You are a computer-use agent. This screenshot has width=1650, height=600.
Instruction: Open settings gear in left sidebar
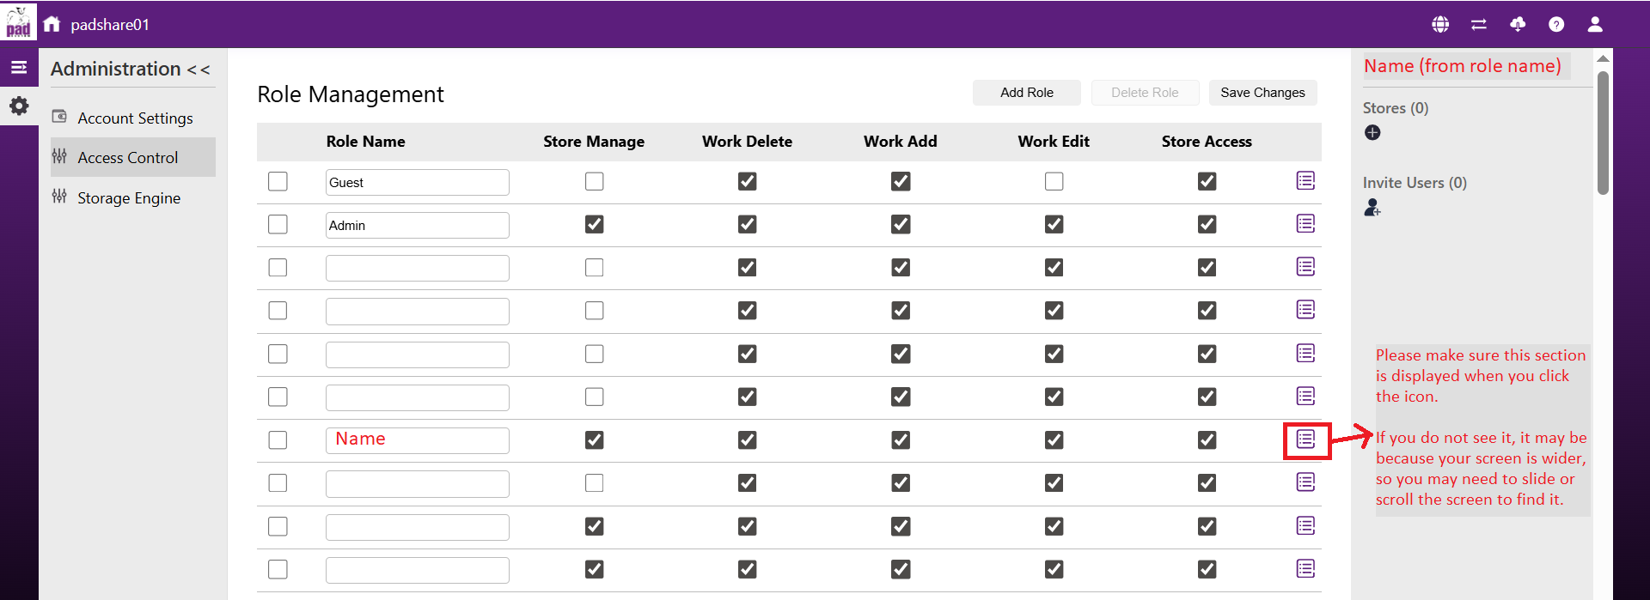pyautogui.click(x=19, y=106)
